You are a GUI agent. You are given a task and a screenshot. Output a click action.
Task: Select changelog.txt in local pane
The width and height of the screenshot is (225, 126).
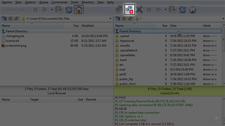point(15,36)
